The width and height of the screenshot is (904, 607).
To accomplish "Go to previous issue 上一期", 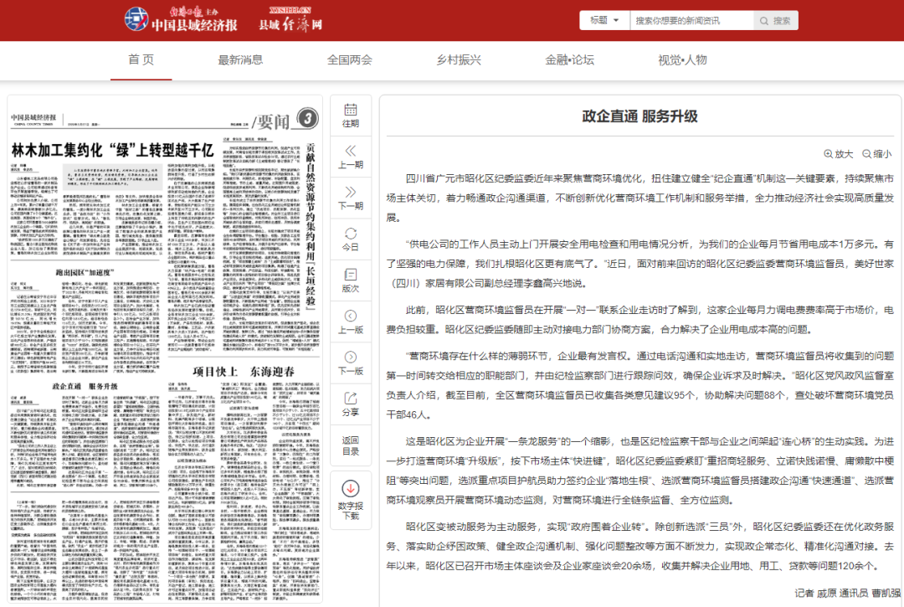I will [x=351, y=157].
